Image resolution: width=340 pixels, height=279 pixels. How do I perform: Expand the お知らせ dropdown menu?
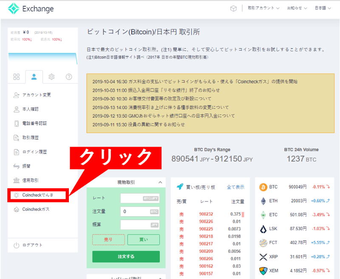[x=297, y=8]
